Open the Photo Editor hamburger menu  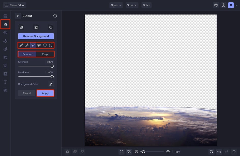tap(6, 5)
